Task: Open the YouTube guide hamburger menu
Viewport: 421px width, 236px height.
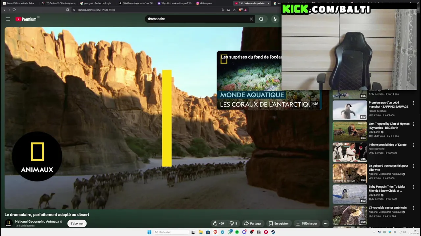Action: click(x=8, y=19)
